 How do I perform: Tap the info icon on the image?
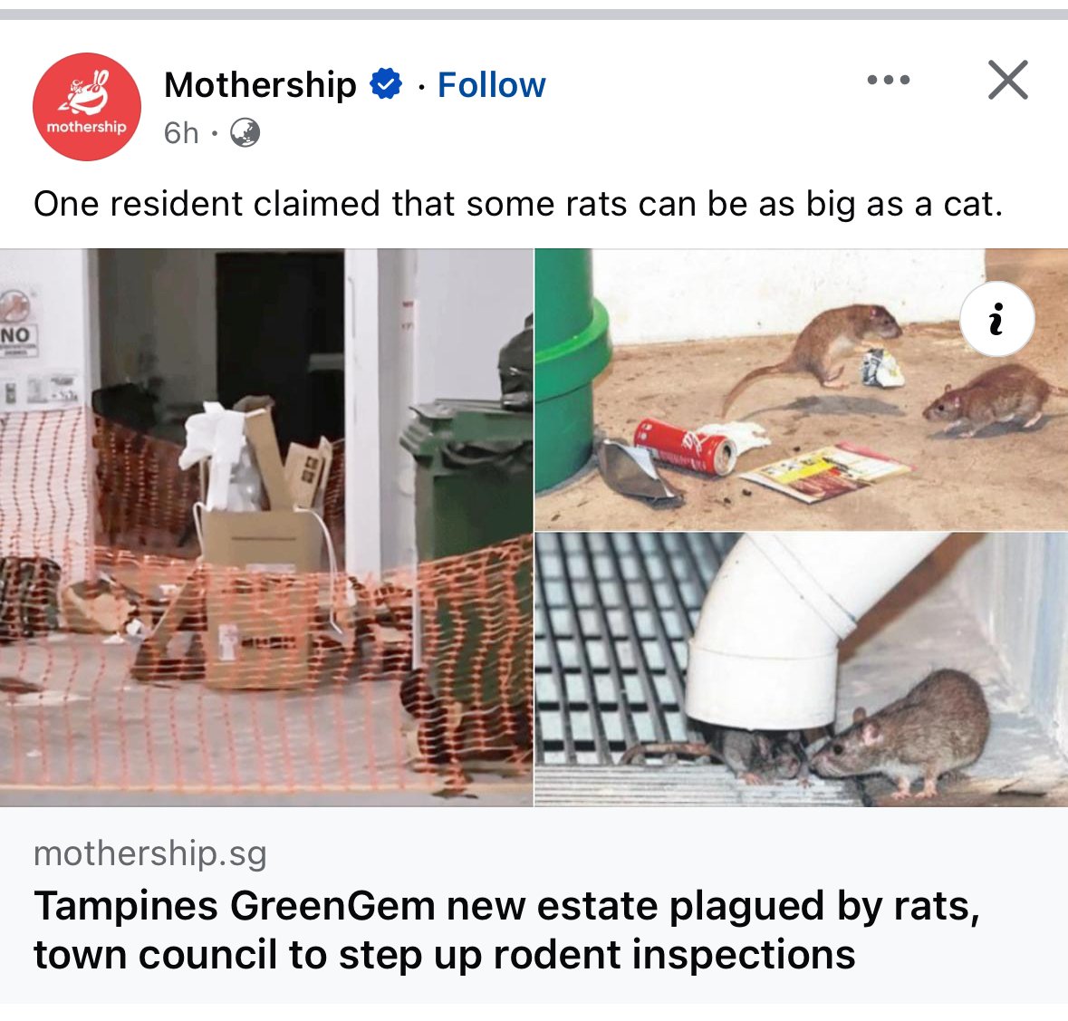(996, 319)
